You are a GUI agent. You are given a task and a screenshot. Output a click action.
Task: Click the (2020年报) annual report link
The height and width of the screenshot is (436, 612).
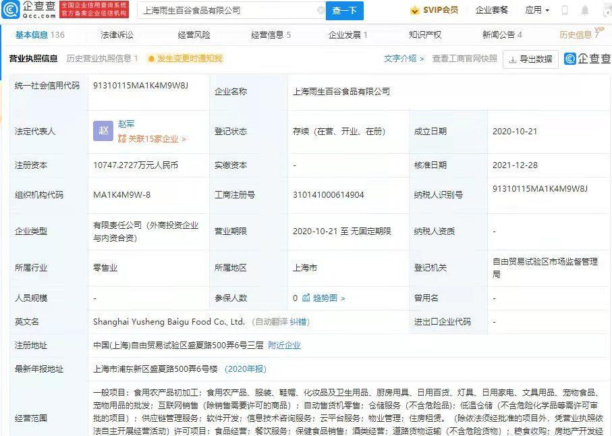click(246, 369)
